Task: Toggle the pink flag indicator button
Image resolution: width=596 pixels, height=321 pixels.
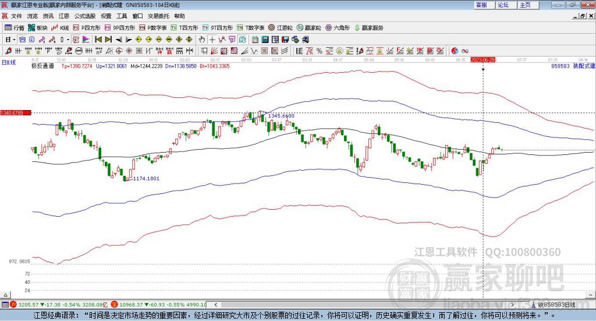Action: [86, 40]
